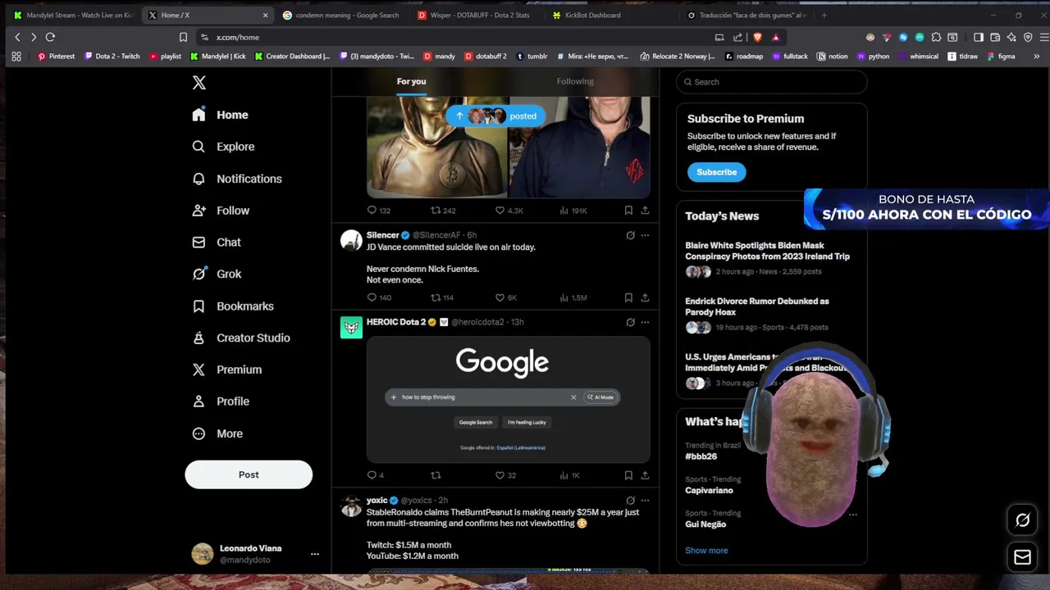This screenshot has width=1050, height=590.
Task: Click the Post button
Action: (x=249, y=474)
